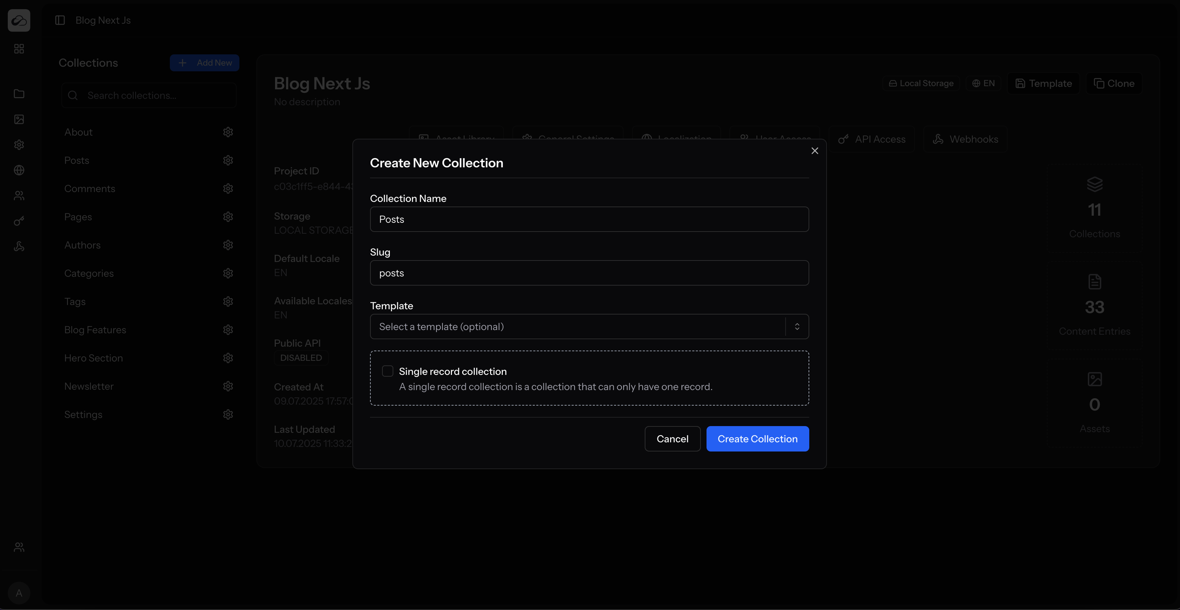
Task: Open the cloud logo home icon
Action: [x=19, y=20]
